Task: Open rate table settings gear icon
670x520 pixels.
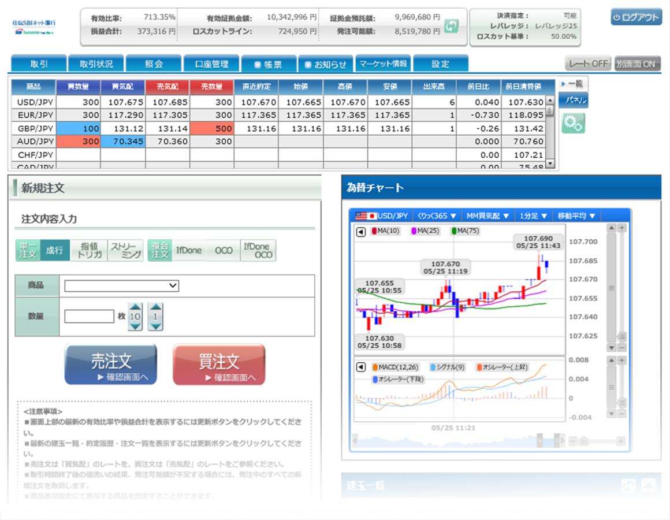Action: tap(573, 124)
